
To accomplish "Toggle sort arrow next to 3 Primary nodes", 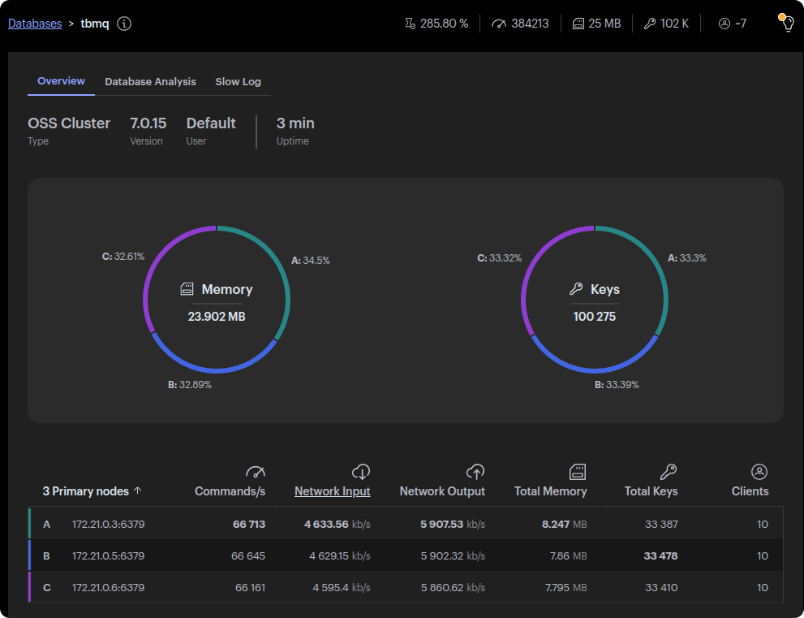I will [138, 491].
